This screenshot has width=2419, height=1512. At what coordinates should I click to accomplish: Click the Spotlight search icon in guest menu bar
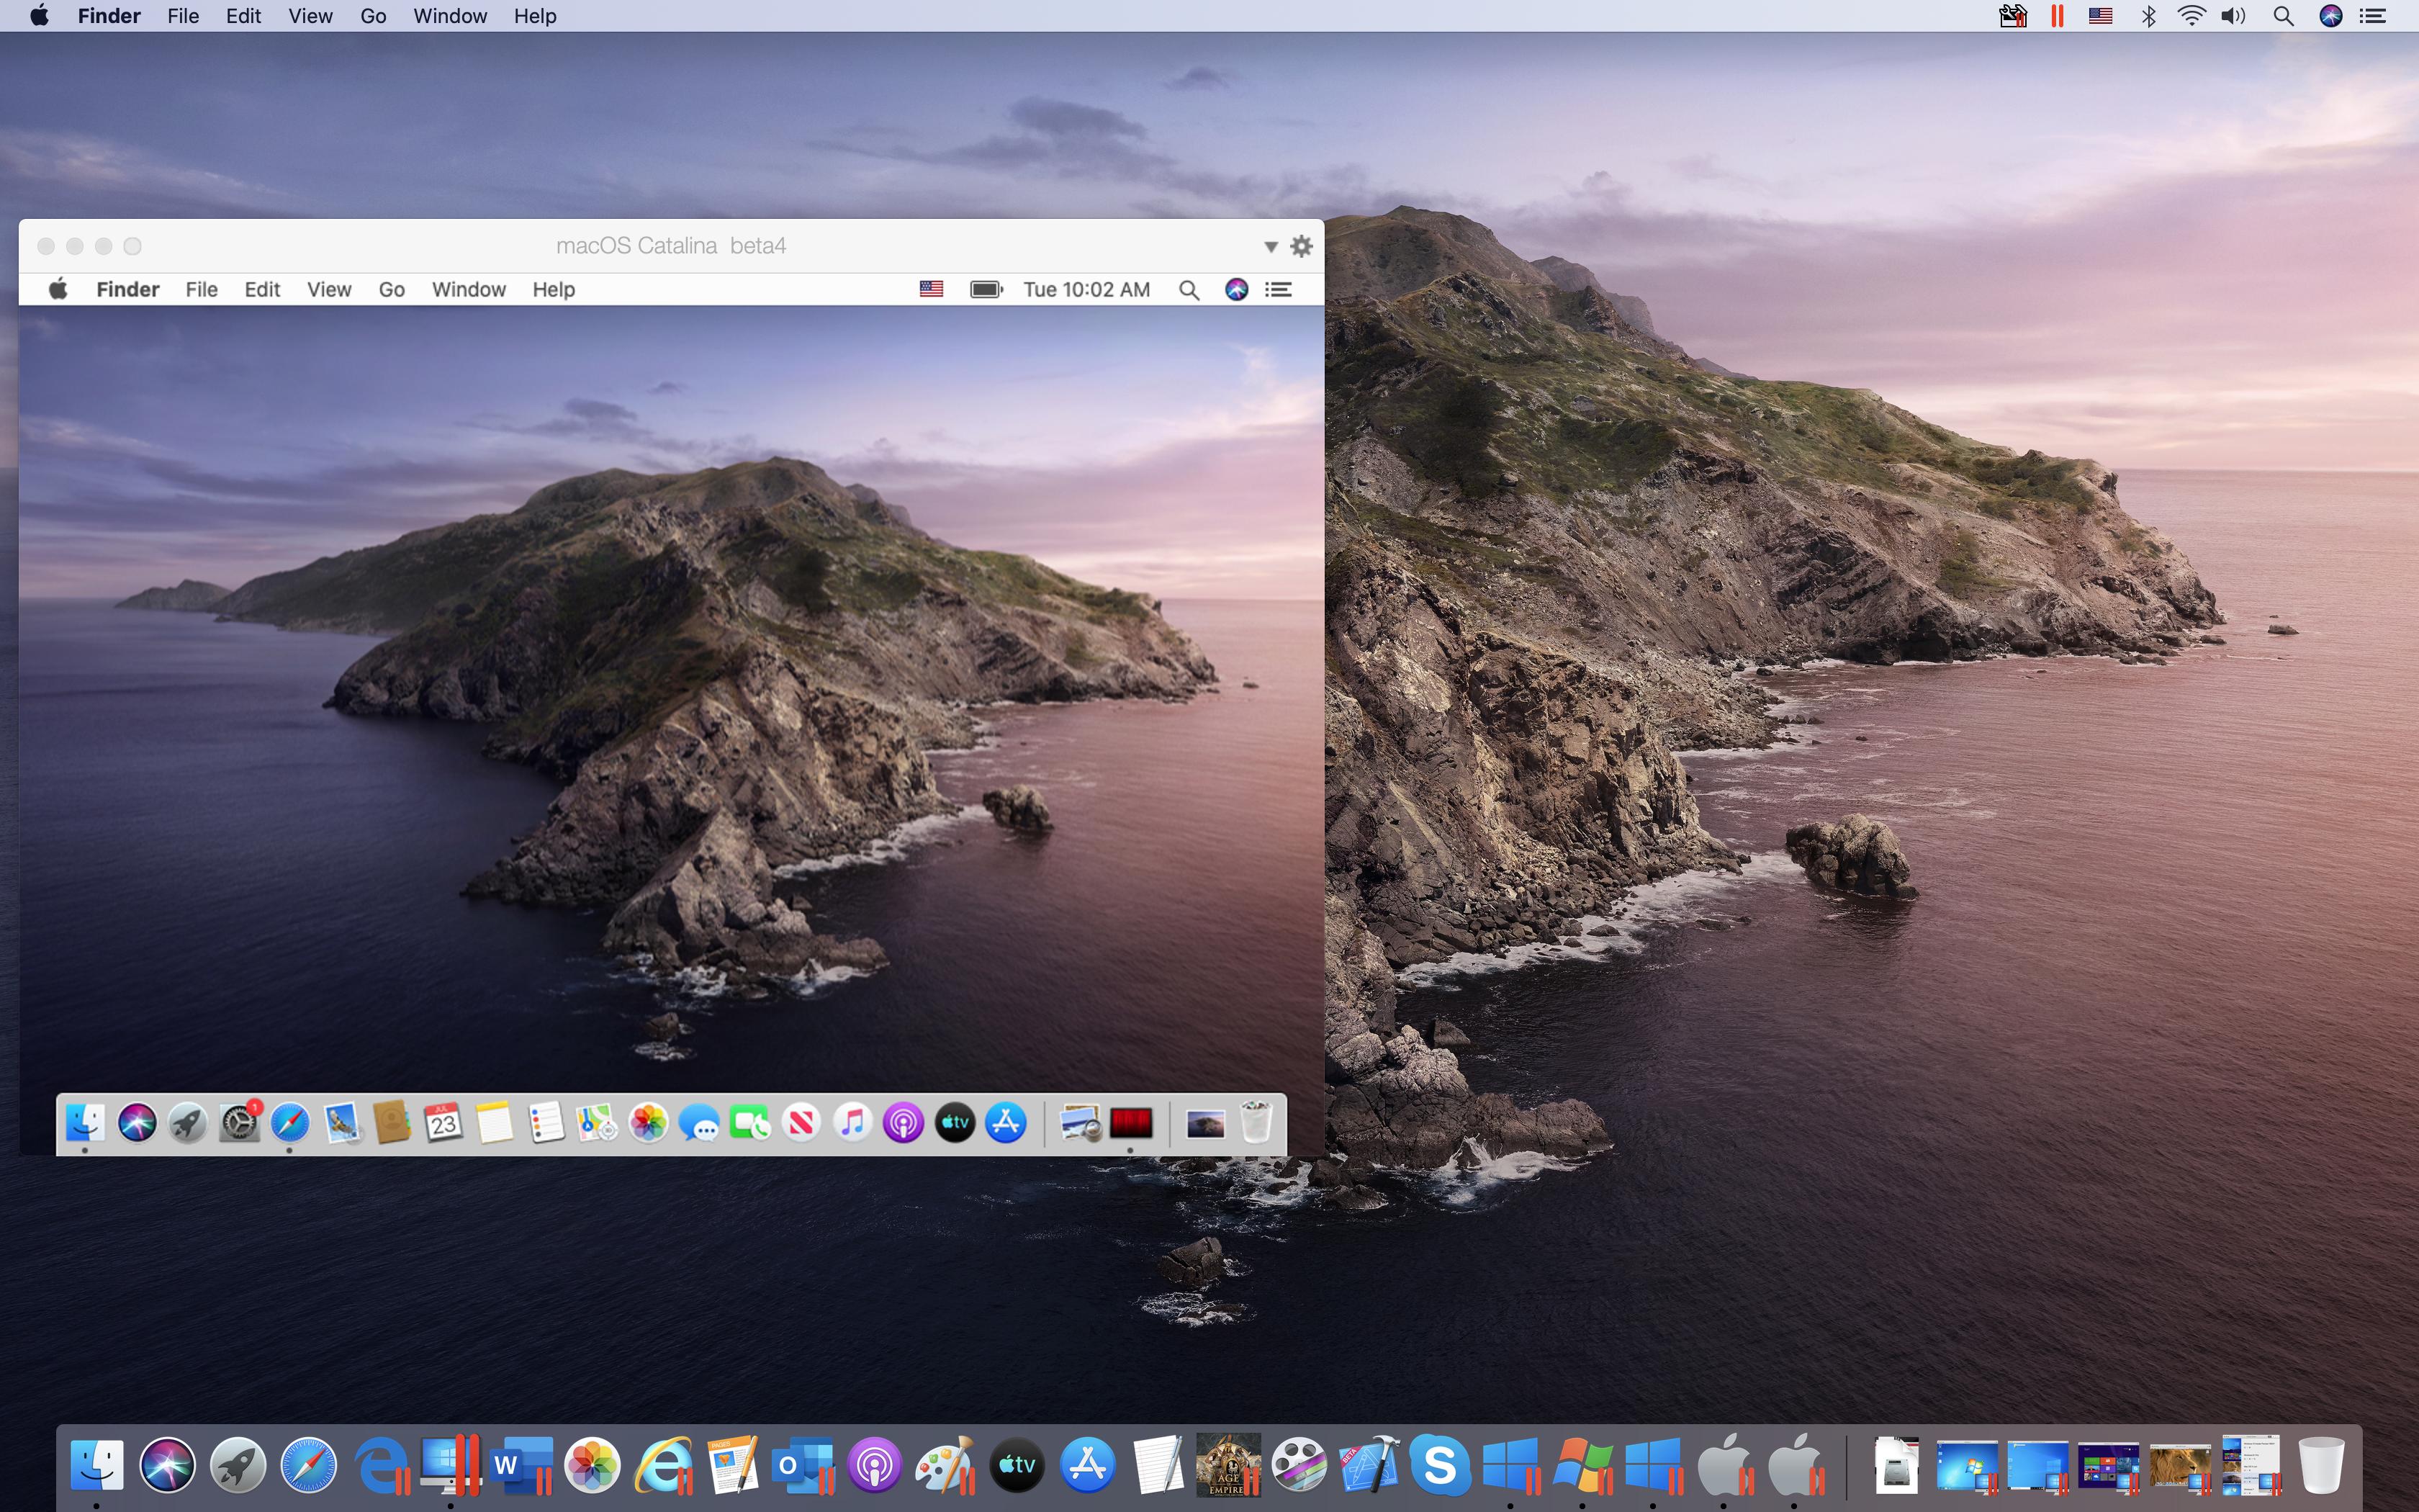click(1189, 289)
